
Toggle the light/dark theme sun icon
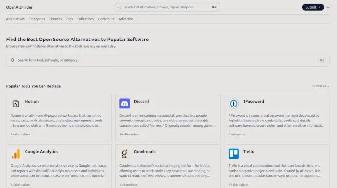point(328,7)
